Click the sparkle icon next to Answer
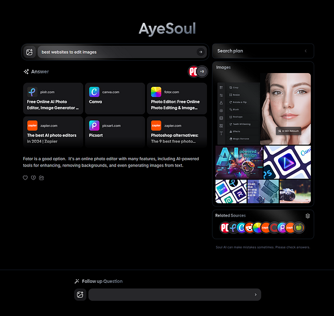Screen dimensions: 334x316 26,72
